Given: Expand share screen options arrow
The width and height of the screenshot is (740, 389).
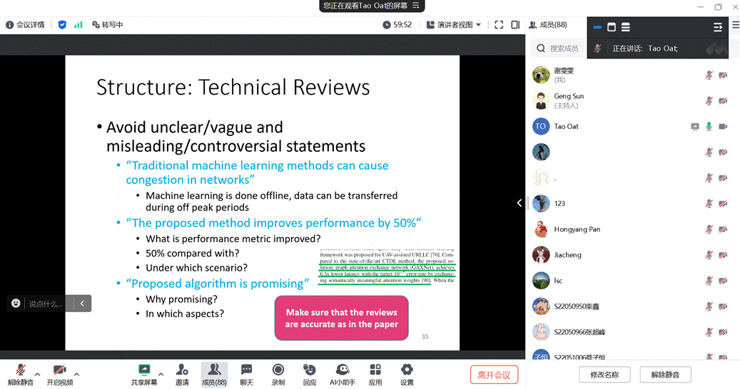Looking at the screenshot, I should point(161,374).
